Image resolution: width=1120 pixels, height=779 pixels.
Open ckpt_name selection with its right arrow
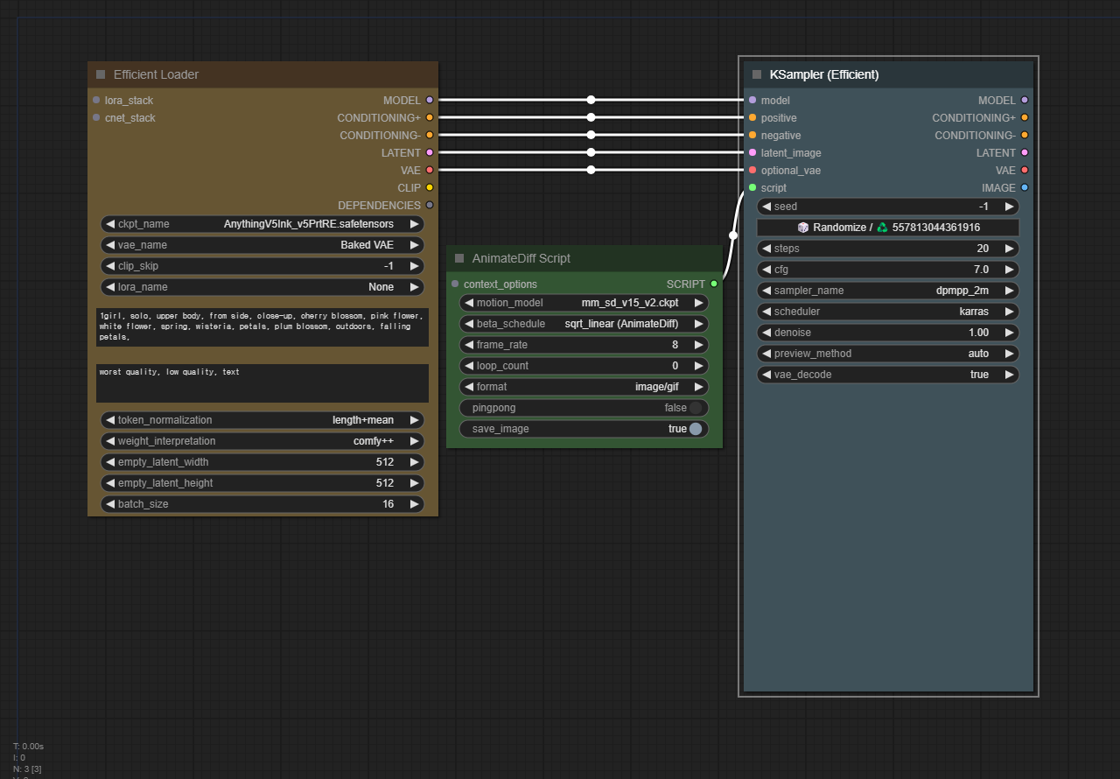point(416,224)
